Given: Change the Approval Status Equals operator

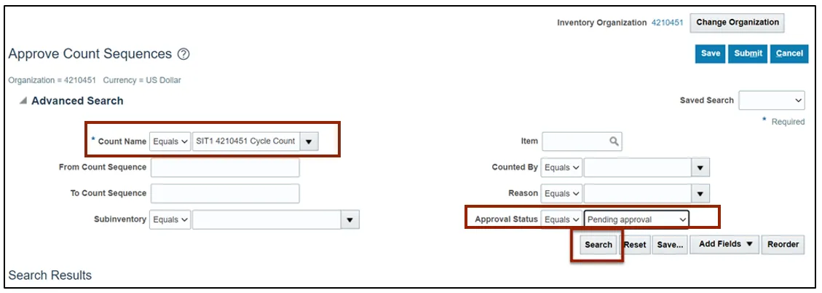Looking at the screenshot, I should coord(562,219).
